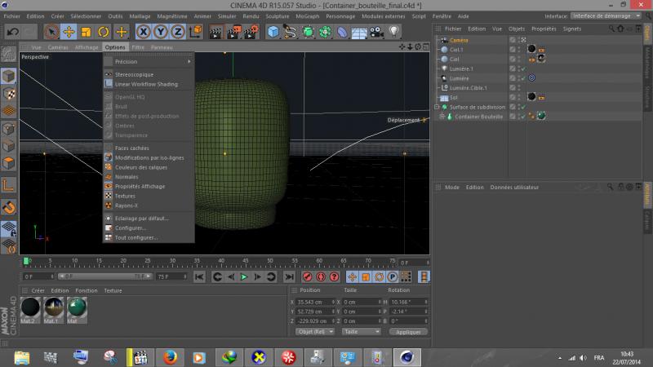Open the Interface de démarrage dropdown

[x=606, y=15]
